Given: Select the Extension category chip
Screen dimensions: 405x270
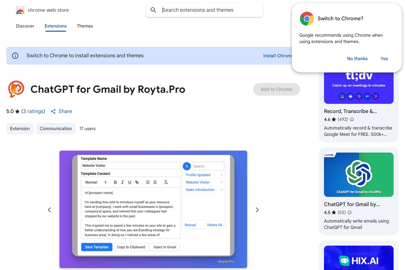Looking at the screenshot, I should [x=20, y=129].
